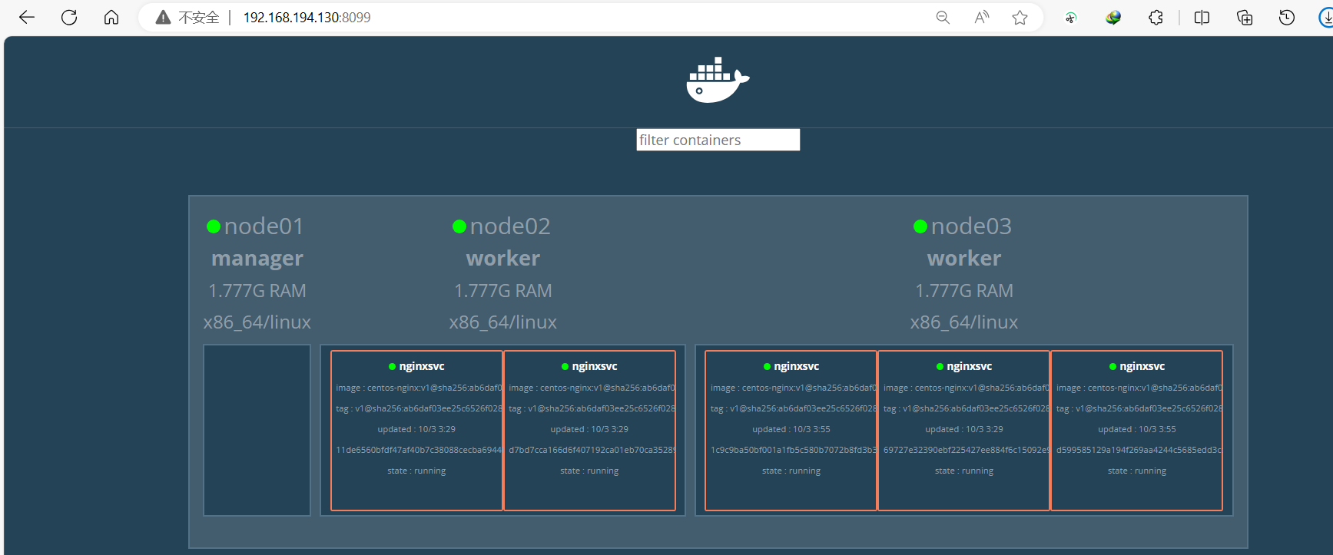The image size is (1333, 555).
Task: Click updated time in container d599585
Action: tap(1137, 429)
